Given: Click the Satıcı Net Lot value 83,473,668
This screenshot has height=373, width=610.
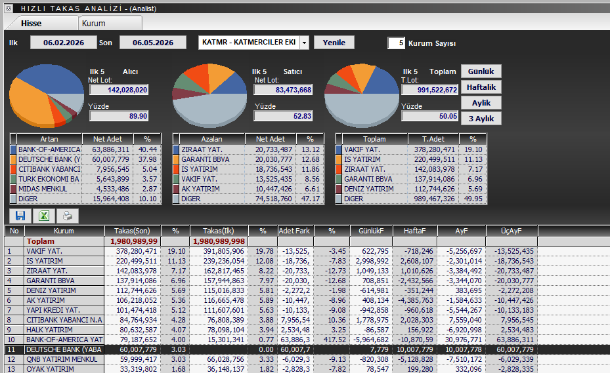Looking at the screenshot, I should pos(283,90).
